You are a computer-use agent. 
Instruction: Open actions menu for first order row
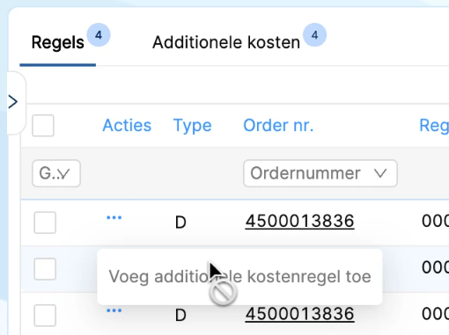tap(114, 217)
